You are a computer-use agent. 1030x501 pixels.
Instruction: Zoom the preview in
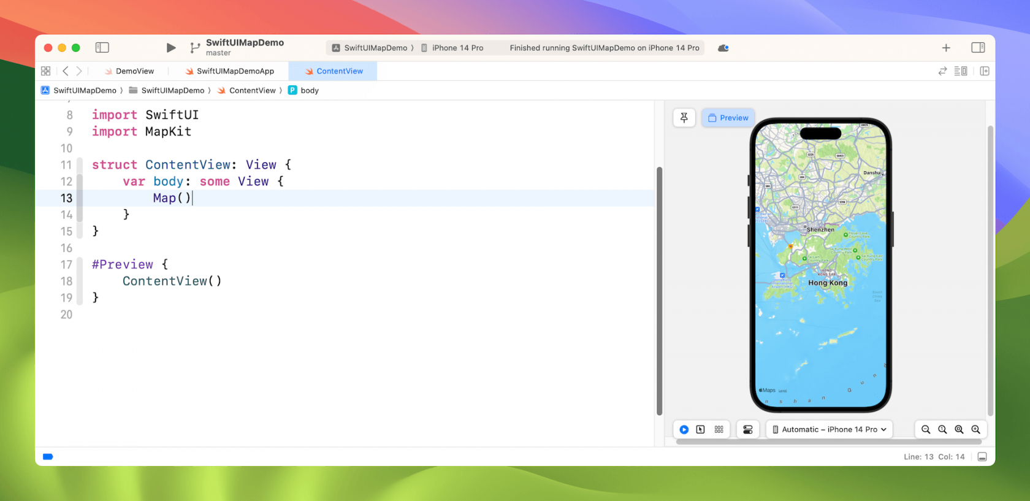(x=975, y=429)
